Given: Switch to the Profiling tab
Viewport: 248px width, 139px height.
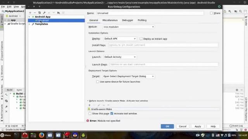Looking at the screenshot, I should 142,20.
